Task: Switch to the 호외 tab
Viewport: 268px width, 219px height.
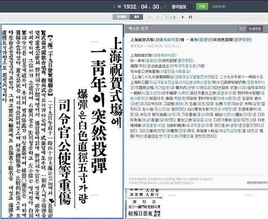Action: [x=137, y=17]
